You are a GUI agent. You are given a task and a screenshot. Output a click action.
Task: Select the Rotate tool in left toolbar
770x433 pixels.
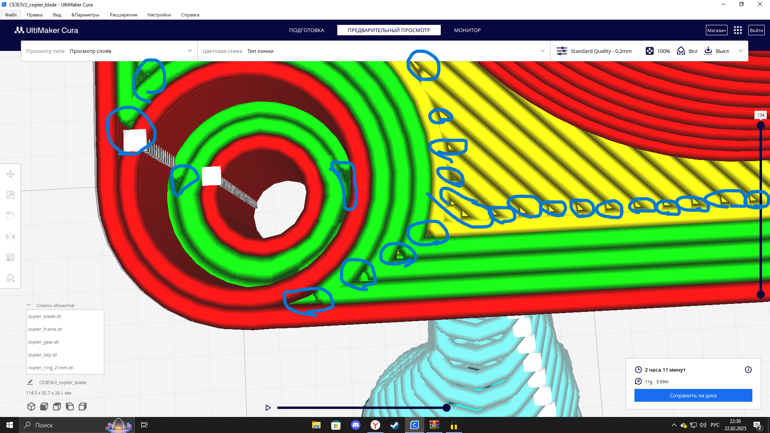click(x=10, y=216)
